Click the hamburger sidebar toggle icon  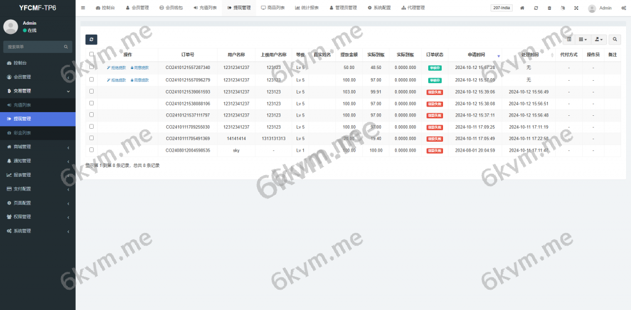83,8
